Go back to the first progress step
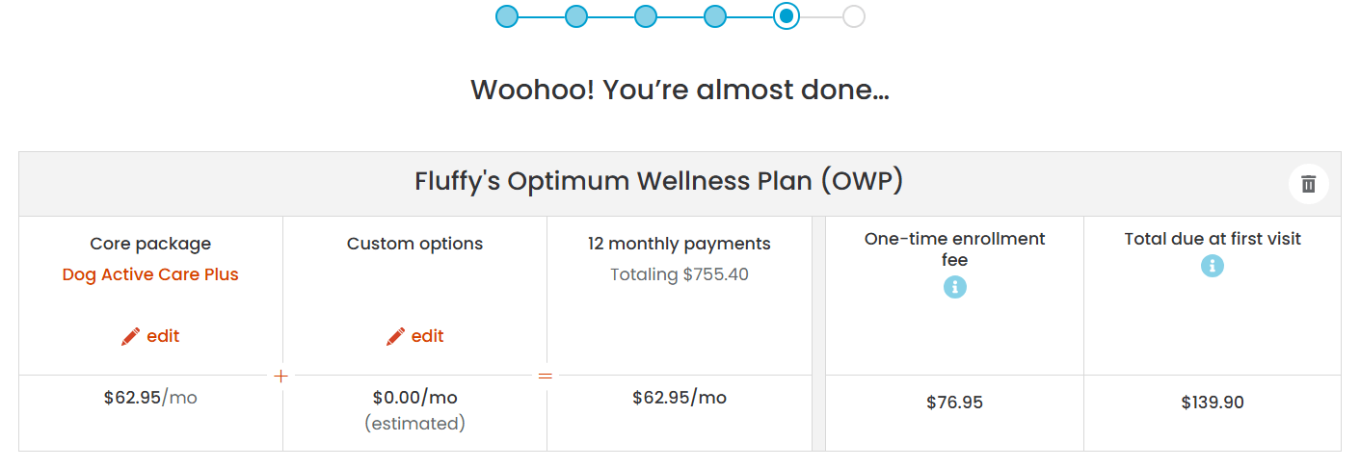Image resolution: width=1360 pixels, height=468 pixels. (x=507, y=16)
